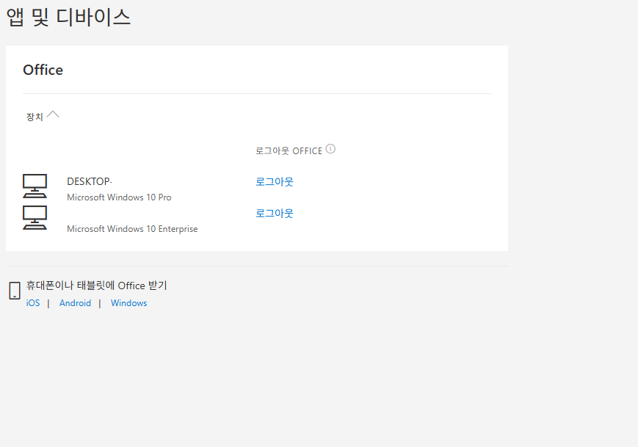Click the 앱 및 디바이스 page title
The image size is (638, 447).
pos(68,18)
